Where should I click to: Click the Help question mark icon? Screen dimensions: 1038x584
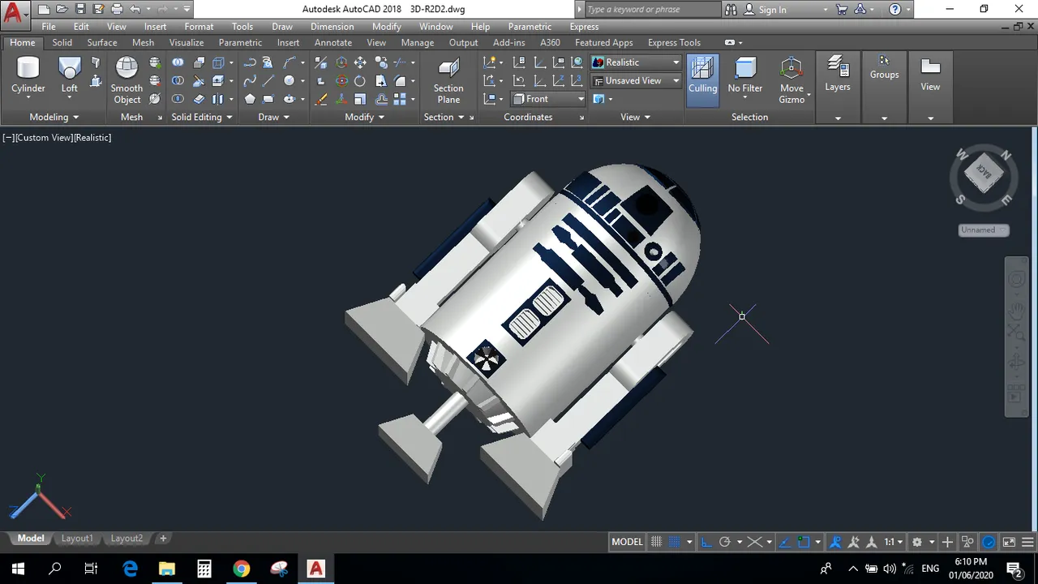(x=894, y=10)
